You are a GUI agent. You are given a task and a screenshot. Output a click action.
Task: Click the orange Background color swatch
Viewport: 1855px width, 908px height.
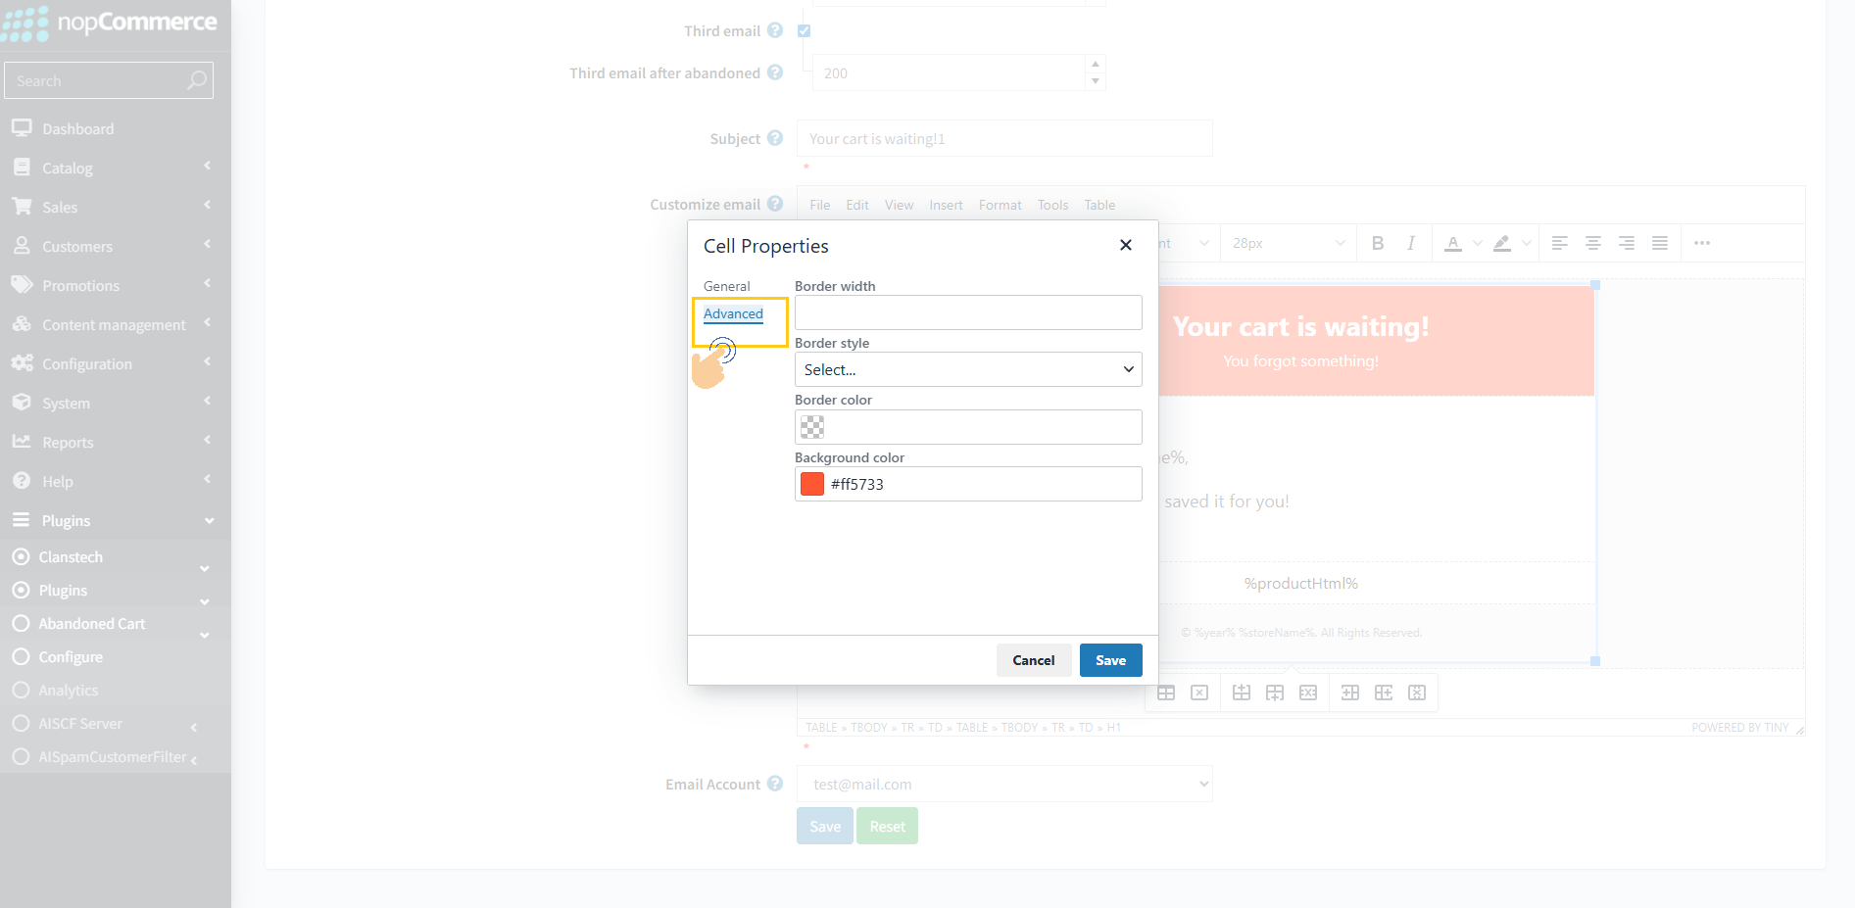click(x=812, y=484)
